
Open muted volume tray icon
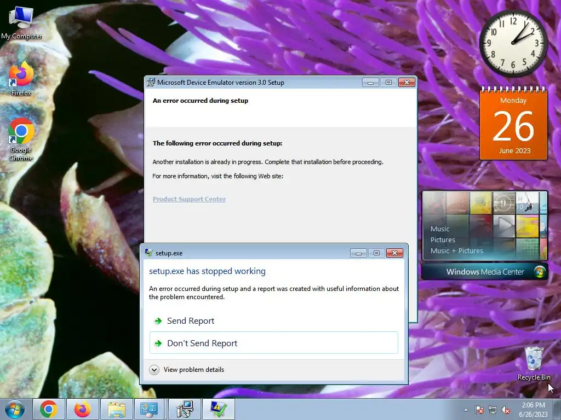pos(506,410)
